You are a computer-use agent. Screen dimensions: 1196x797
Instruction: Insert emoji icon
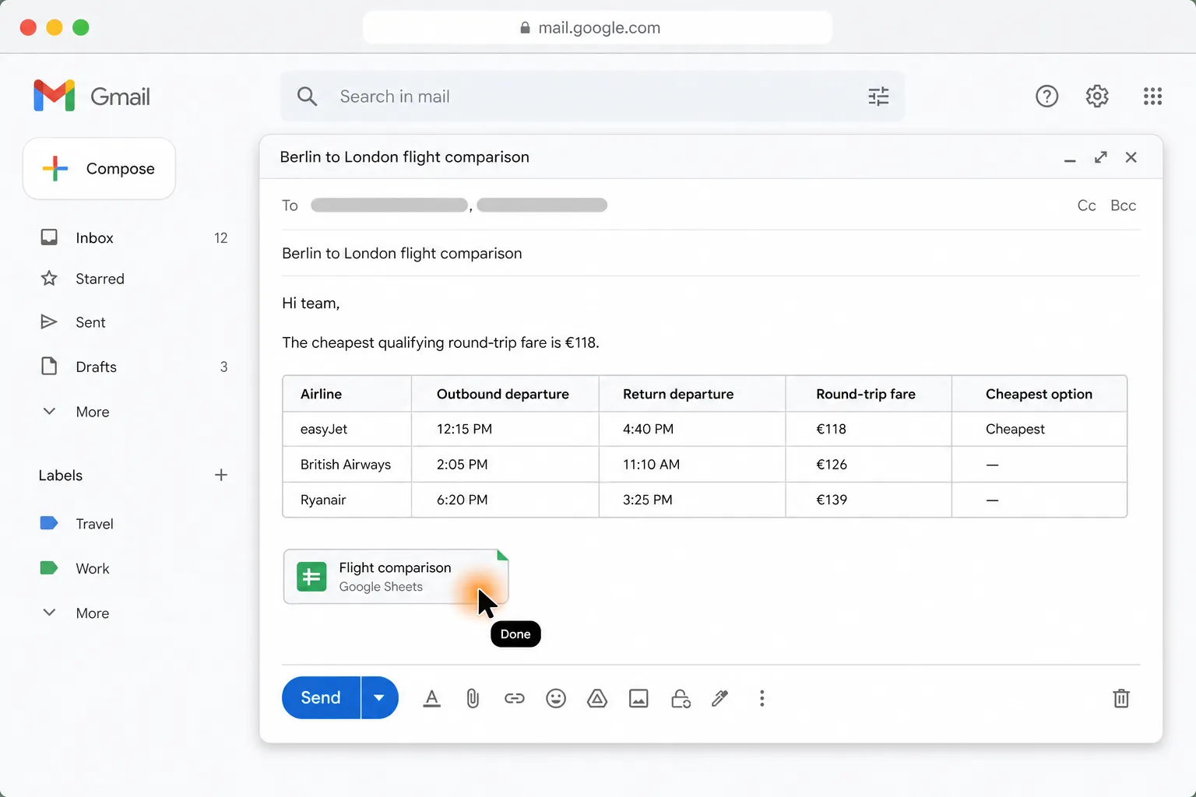(556, 698)
